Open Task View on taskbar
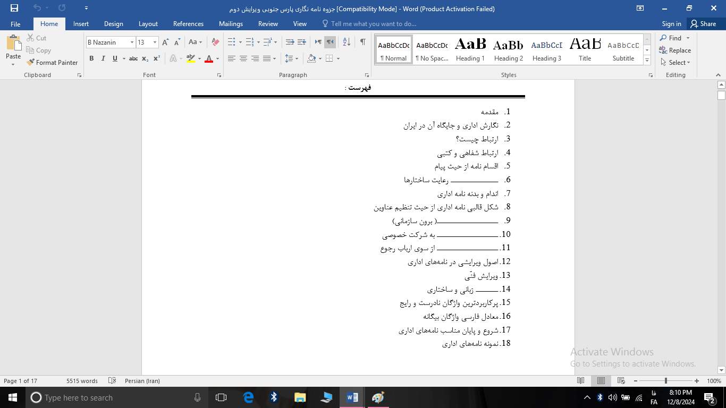The image size is (726, 408). pos(221,397)
